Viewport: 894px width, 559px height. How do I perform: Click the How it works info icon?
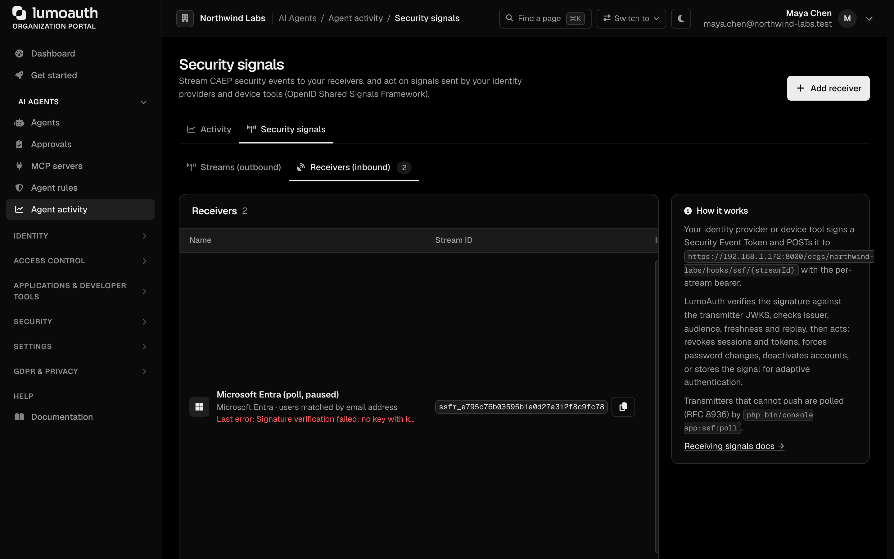[688, 211]
